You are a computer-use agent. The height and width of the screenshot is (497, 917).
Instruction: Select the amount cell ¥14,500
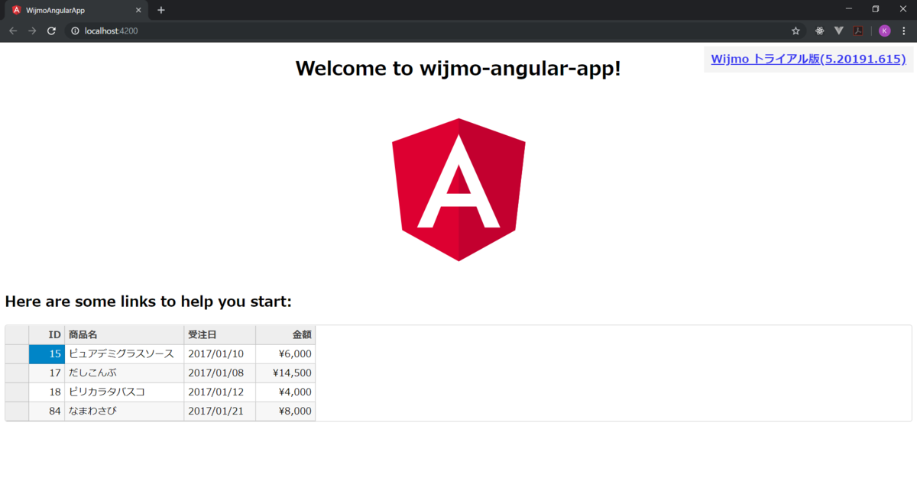point(286,373)
